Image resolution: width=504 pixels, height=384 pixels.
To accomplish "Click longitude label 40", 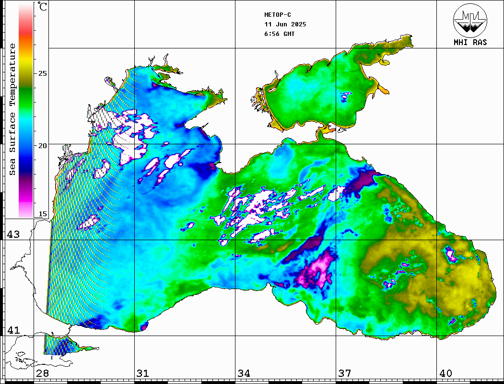I will pyautogui.click(x=445, y=373).
